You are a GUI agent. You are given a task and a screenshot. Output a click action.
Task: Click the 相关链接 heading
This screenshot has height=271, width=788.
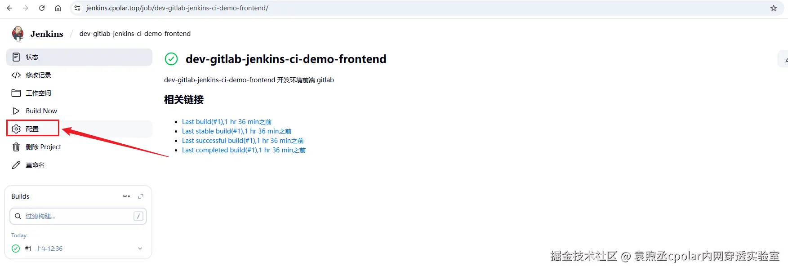184,100
